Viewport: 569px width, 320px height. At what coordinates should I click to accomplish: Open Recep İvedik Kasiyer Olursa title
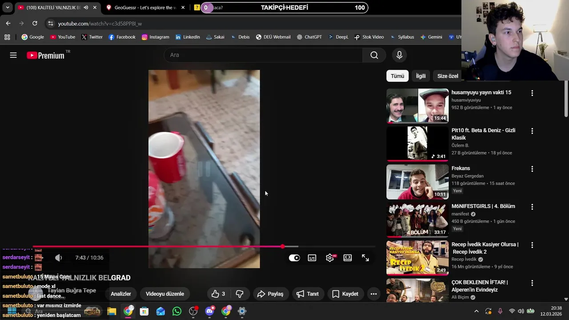485,248
